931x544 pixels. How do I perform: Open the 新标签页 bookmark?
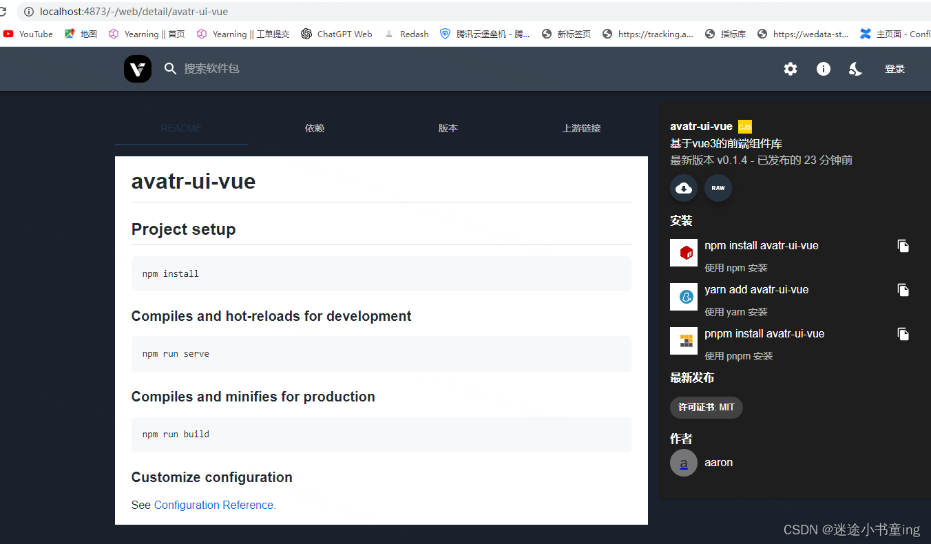[x=567, y=34]
